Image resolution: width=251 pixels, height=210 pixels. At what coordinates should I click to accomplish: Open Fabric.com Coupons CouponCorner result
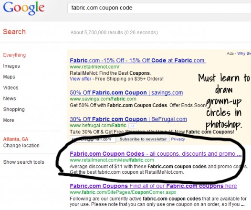[x=153, y=186]
